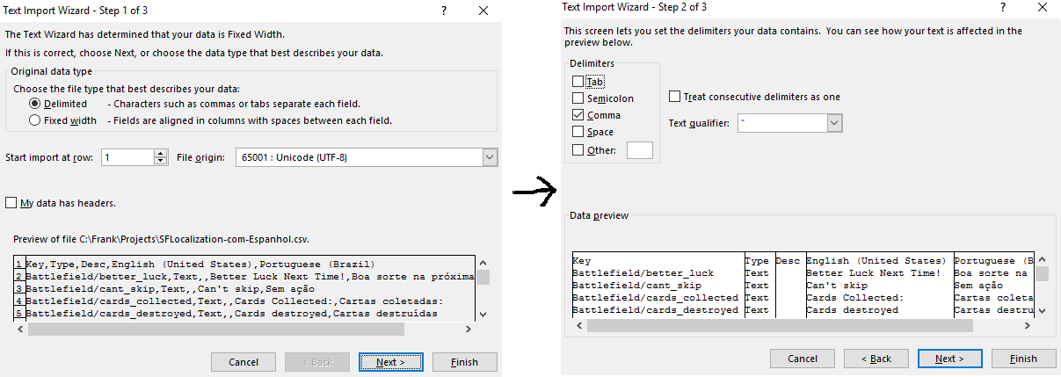Select the Fixed width radio option
This screenshot has width=1061, height=377.
(35, 120)
